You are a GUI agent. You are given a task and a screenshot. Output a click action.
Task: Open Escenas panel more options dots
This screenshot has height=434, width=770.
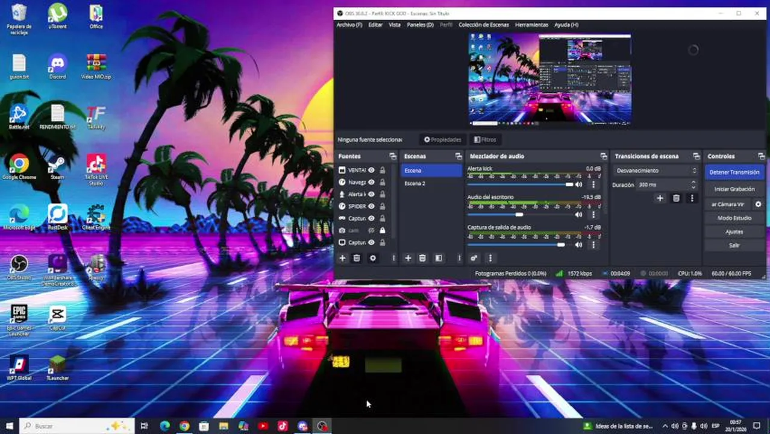(x=459, y=258)
